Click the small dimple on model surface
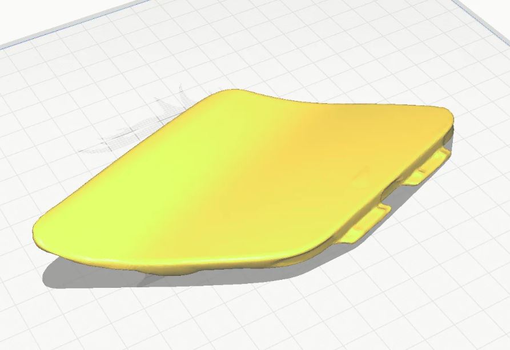The height and width of the screenshot is (350, 510). (361, 173)
